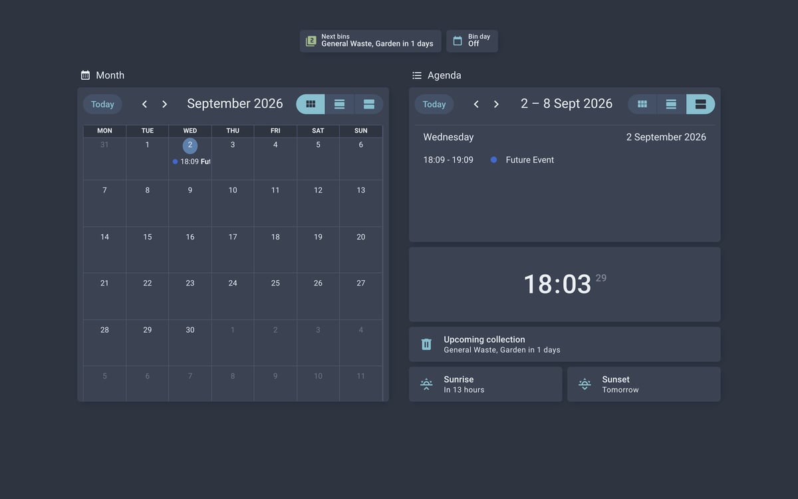The width and height of the screenshot is (798, 499).
Task: Click the THU column header
Action: click(x=233, y=131)
